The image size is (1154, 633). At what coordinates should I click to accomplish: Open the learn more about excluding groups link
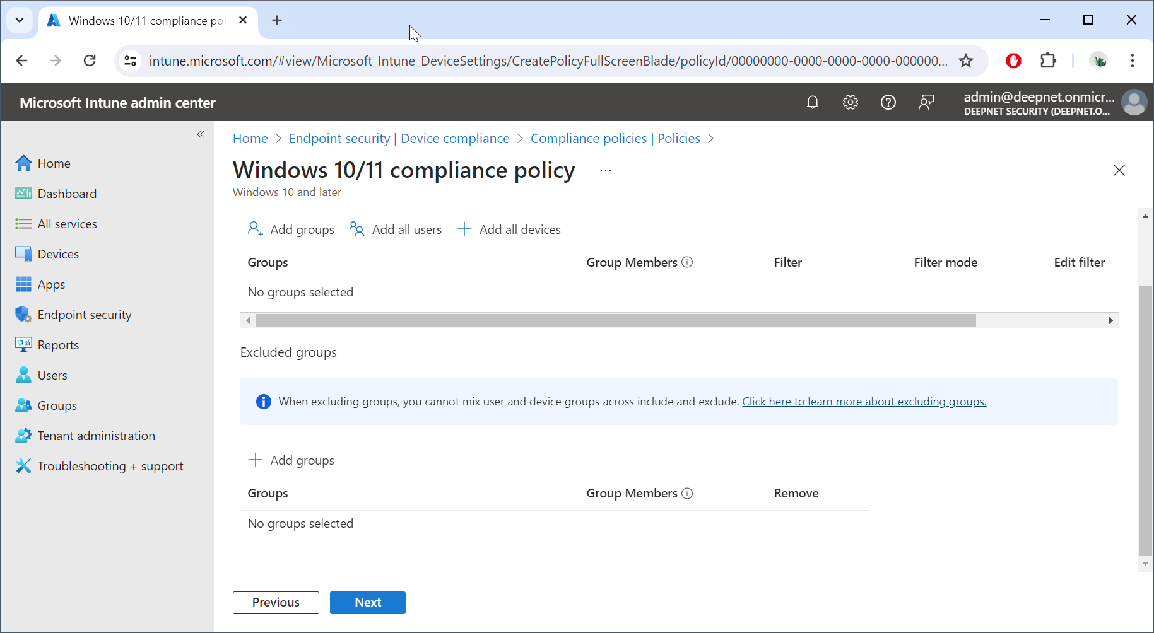coord(864,402)
